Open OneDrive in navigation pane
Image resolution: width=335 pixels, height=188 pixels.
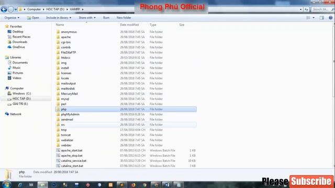click(19, 47)
